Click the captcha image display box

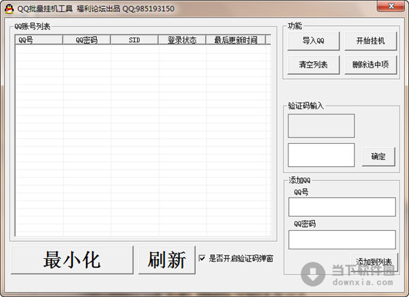(x=321, y=126)
